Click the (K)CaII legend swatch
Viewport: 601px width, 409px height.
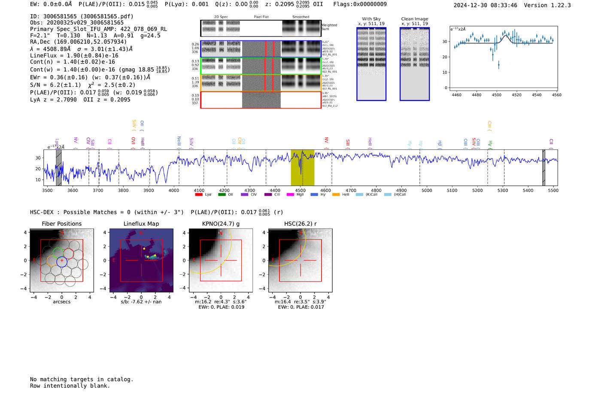tap(359, 194)
